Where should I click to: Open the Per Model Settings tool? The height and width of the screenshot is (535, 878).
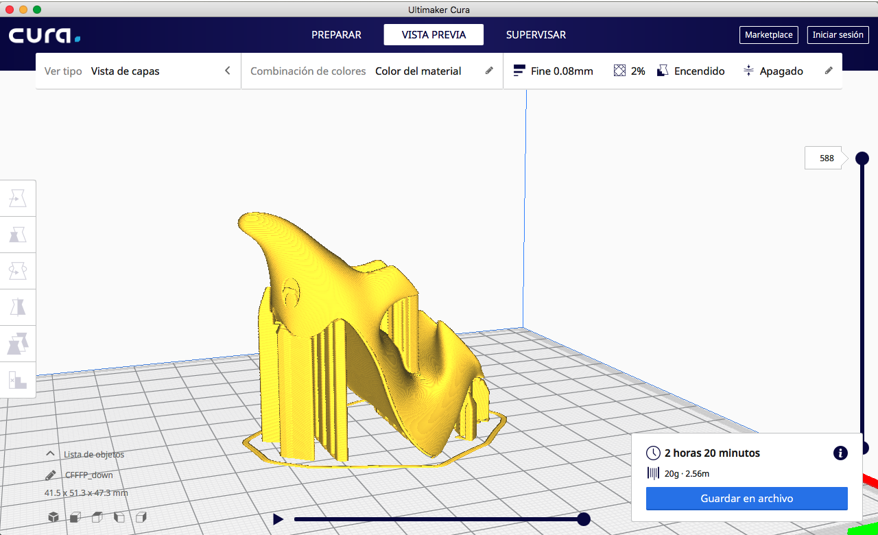18,342
